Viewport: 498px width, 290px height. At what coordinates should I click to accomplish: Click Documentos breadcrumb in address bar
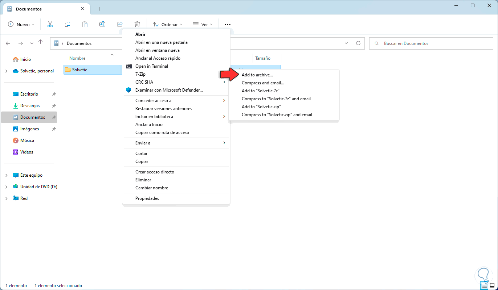(79, 43)
